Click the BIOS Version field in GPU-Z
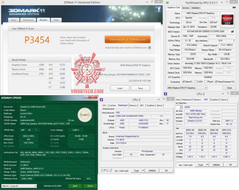This screenshot has height=190, width=239. pyautogui.click(x=205, y=32)
